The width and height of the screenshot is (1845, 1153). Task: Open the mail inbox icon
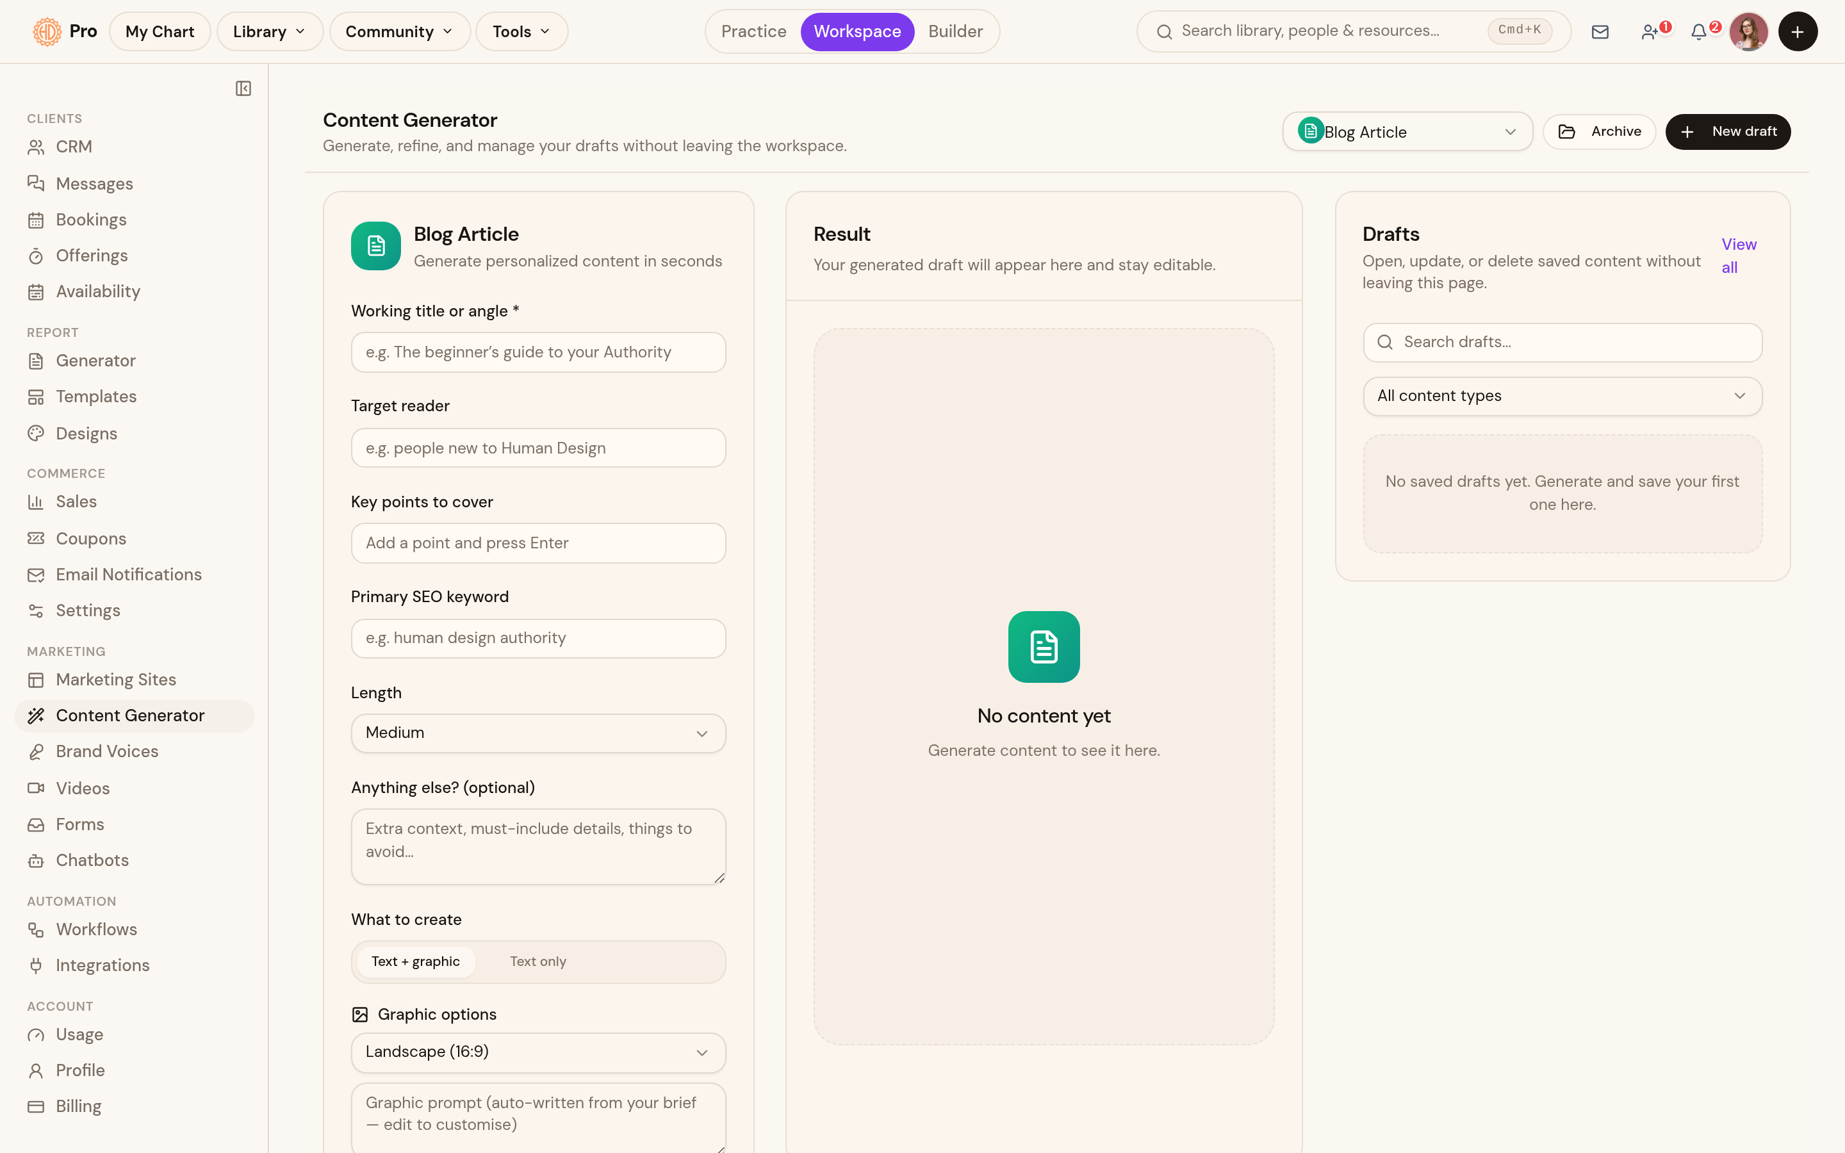click(1600, 31)
